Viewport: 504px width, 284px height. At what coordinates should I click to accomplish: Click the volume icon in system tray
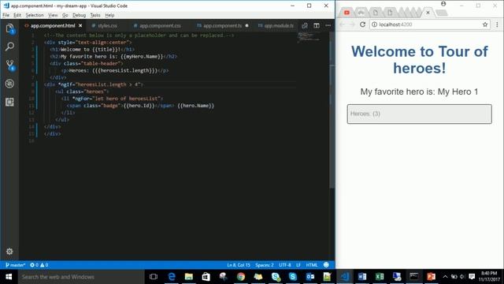462,277
